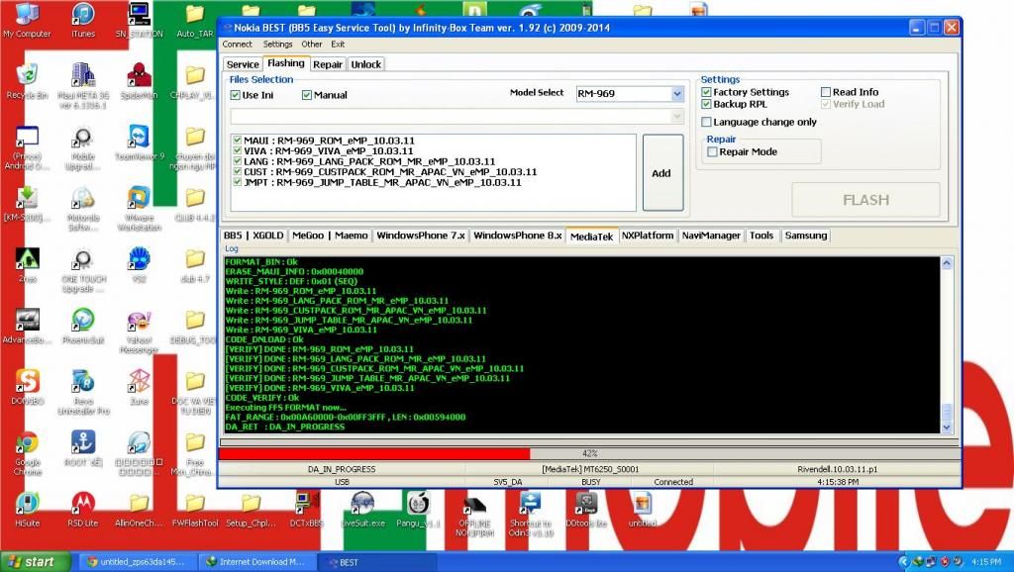Image resolution: width=1014 pixels, height=572 pixels.
Task: Open the ONE TOUCH Upgrade shortcut
Action: 83,269
